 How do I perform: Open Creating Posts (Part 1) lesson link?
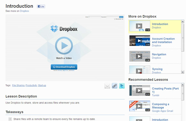click(x=165, y=90)
